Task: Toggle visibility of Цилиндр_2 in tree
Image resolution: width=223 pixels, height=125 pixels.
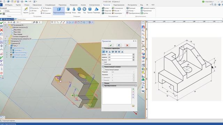Action: coord(11,50)
